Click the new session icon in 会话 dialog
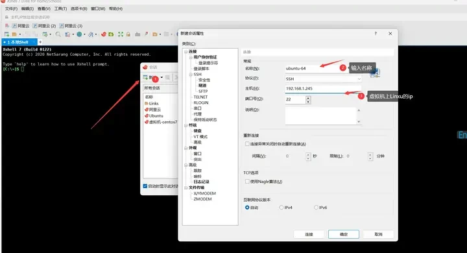Viewport: 467px width, 253px height. 145,77
